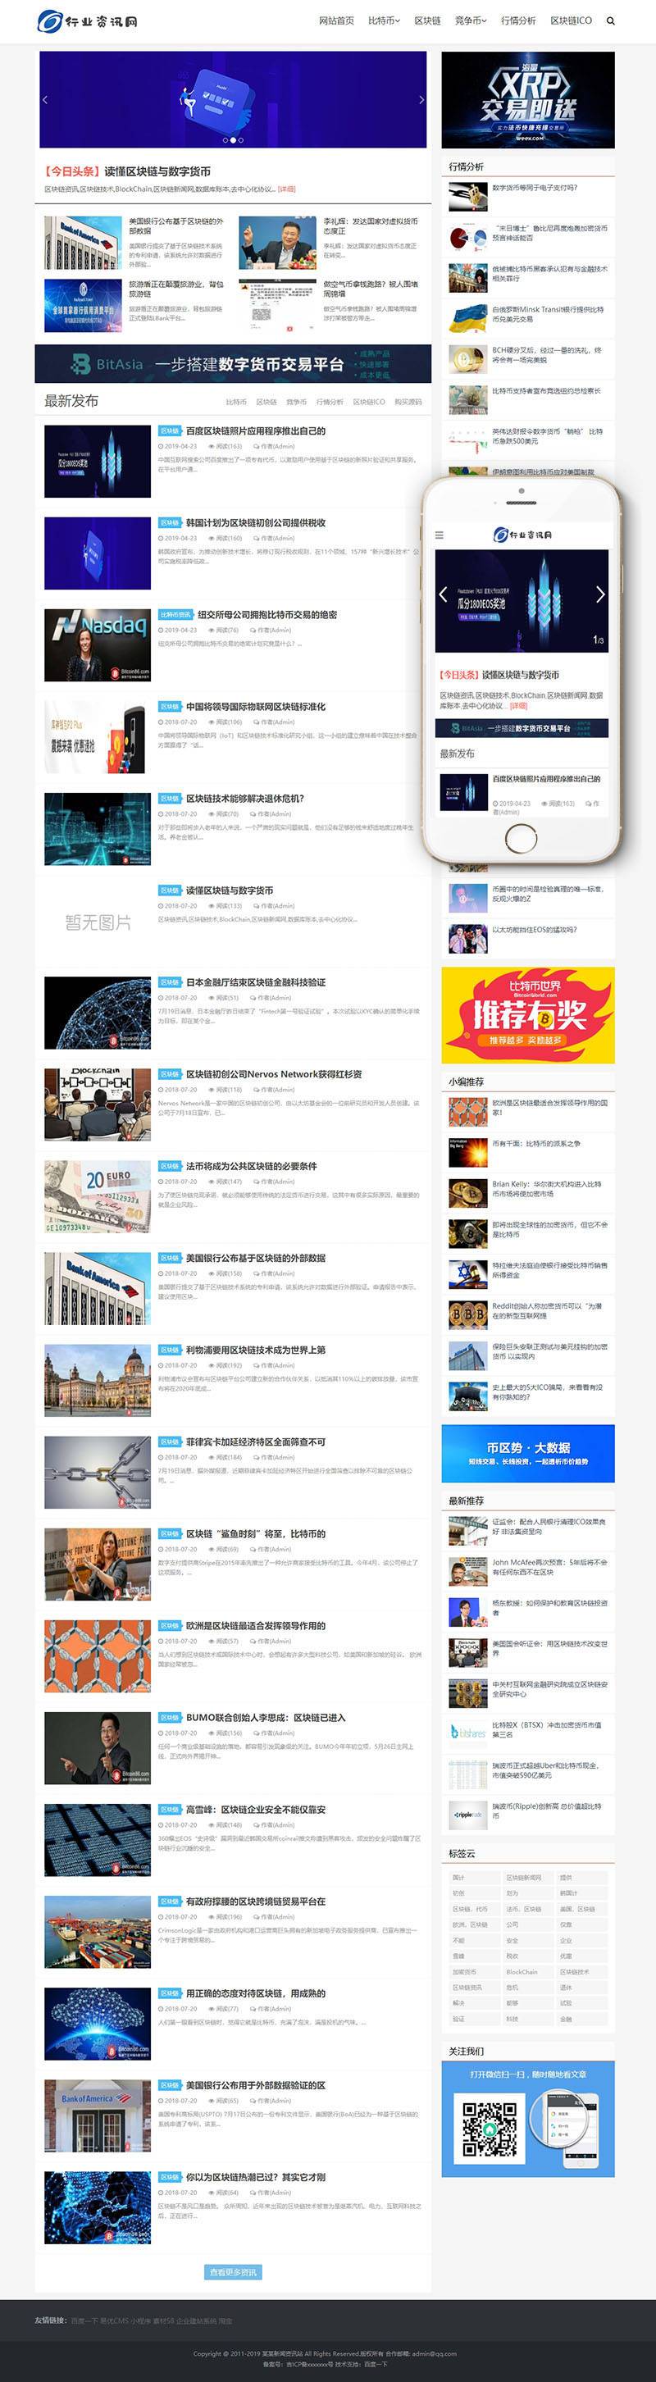
Task: Click the 比特币世界 推荐有奖 yellow ad
Action: [x=527, y=1015]
